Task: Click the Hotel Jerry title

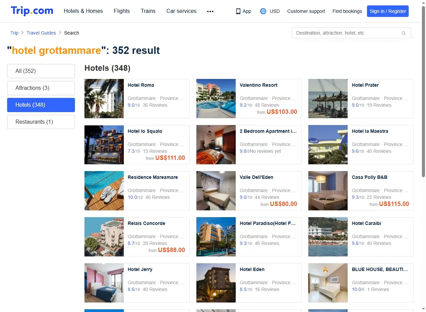Action: (x=140, y=269)
